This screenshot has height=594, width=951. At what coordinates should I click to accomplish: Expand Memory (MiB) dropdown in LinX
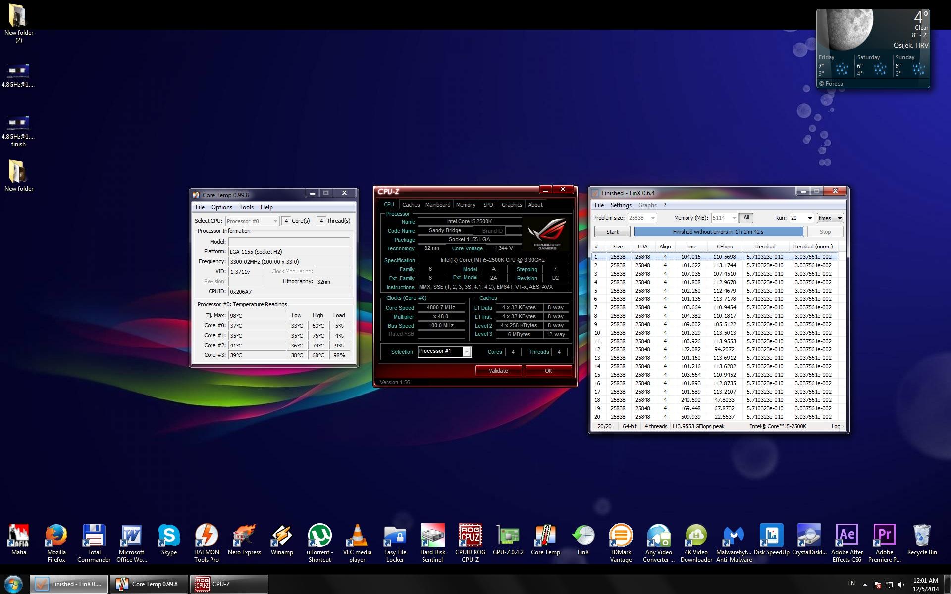(x=734, y=218)
